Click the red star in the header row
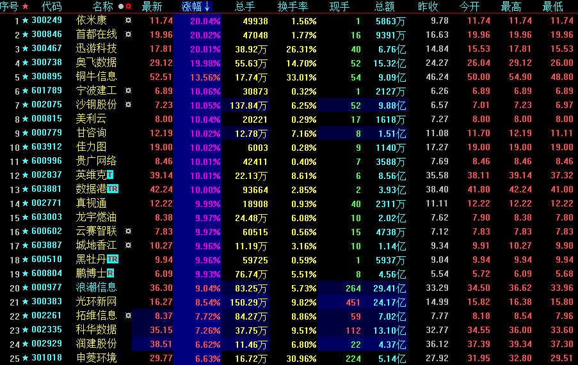Image resolution: width=578 pixels, height=365 pixels. tap(26, 6)
